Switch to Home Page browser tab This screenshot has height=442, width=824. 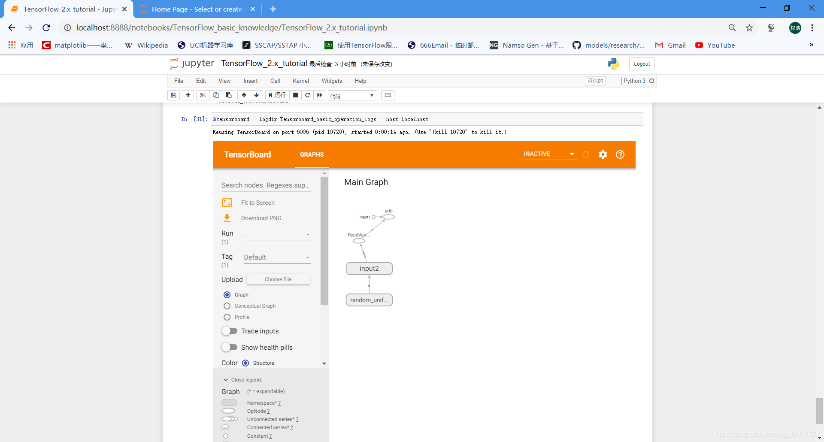(x=197, y=9)
